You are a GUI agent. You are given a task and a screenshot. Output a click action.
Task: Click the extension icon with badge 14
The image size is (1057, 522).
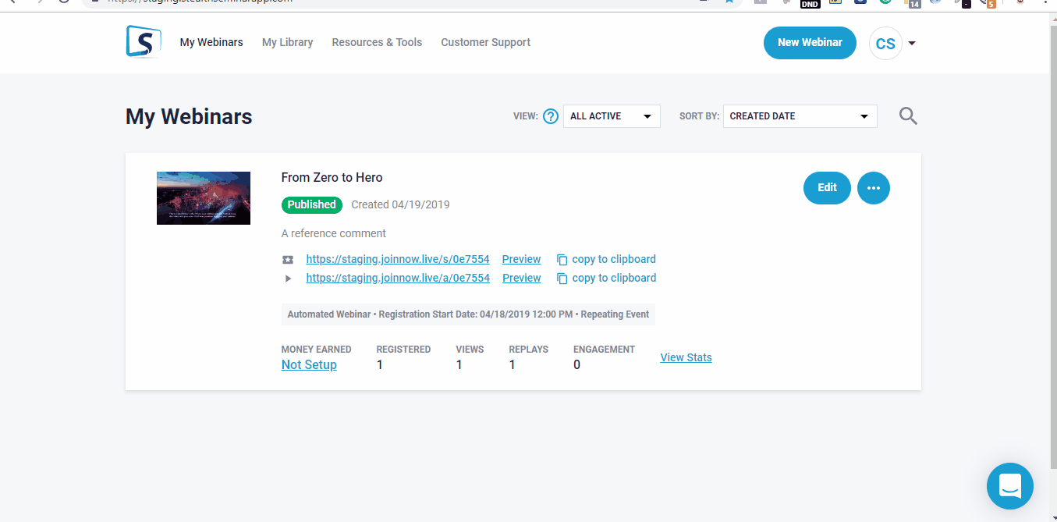tap(913, 3)
